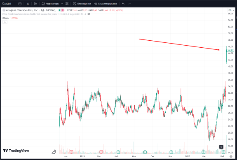Click the TradingView logo
This screenshot has height=160, width=237.
pyautogui.click(x=16, y=151)
